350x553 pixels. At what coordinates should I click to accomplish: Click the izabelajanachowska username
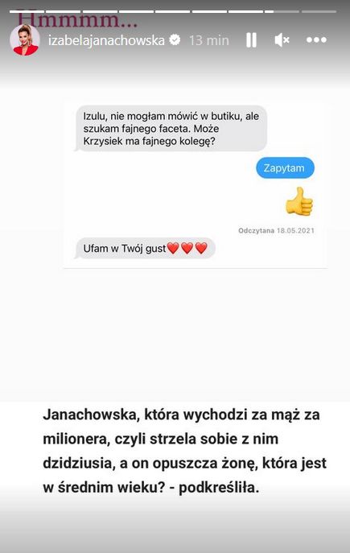click(106, 40)
